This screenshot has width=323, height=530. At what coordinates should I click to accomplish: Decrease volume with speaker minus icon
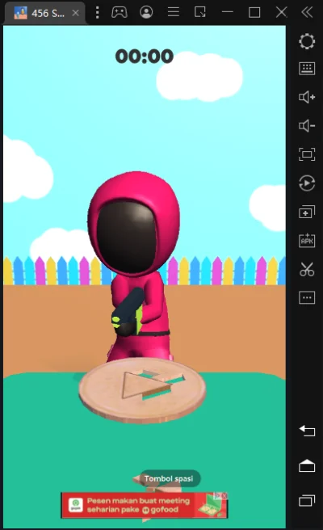307,126
